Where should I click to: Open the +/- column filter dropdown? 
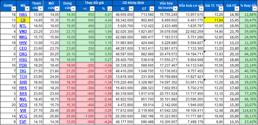coord(92,9)
